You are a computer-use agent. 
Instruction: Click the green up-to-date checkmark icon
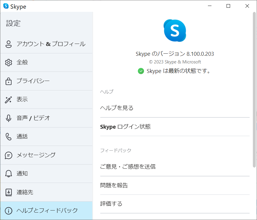[x=141, y=71]
